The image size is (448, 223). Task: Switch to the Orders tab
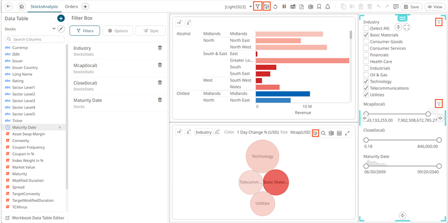71,6
